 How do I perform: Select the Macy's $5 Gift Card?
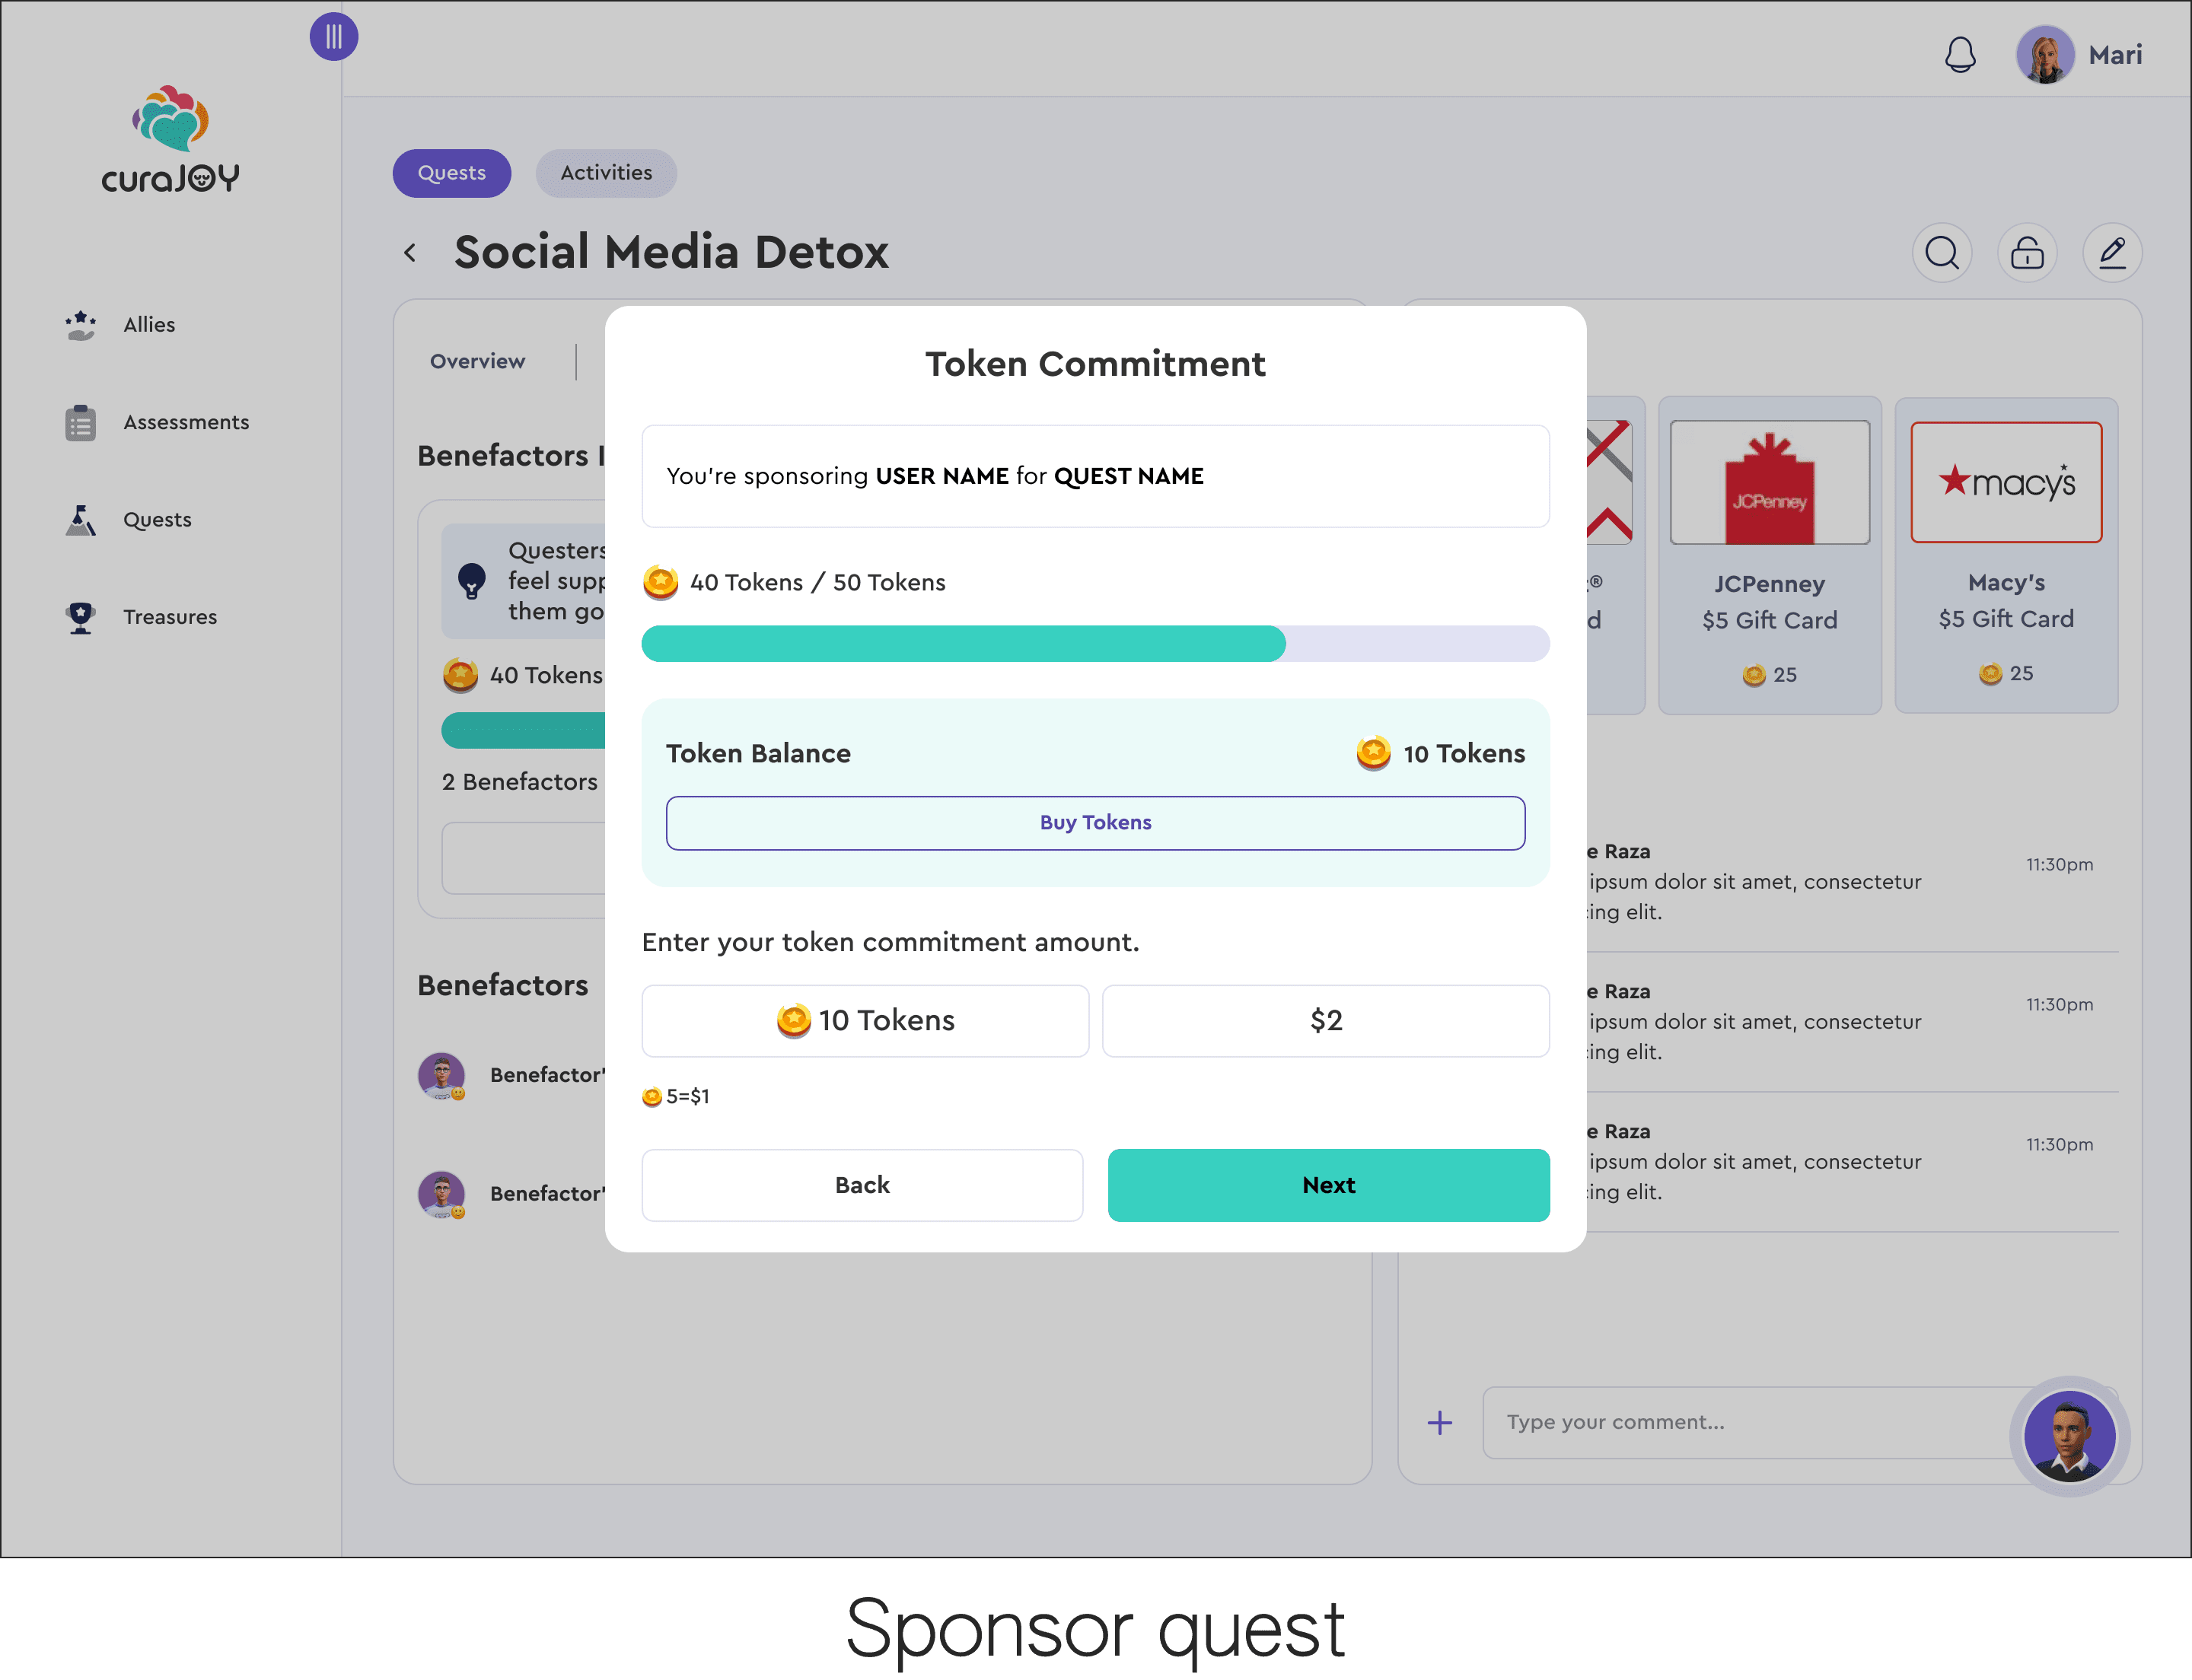point(2006,555)
